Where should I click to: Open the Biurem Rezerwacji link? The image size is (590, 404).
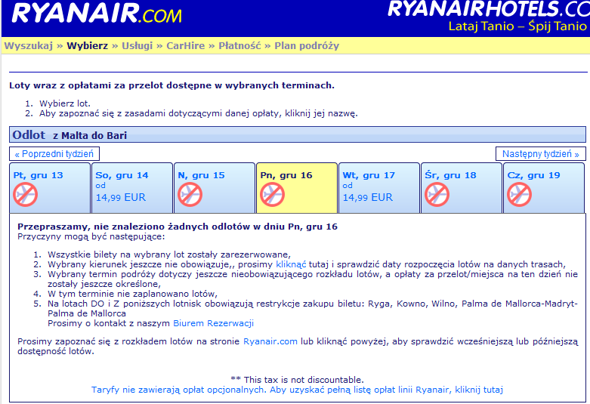pyautogui.click(x=213, y=323)
